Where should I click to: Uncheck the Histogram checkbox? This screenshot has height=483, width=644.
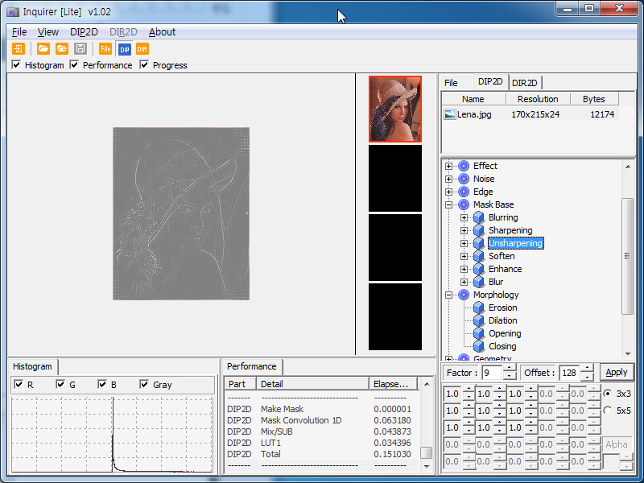(17, 65)
